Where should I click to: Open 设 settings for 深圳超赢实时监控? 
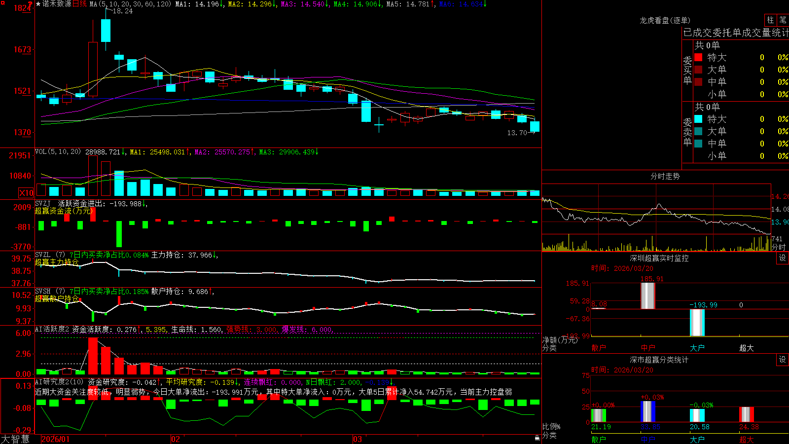(783, 258)
